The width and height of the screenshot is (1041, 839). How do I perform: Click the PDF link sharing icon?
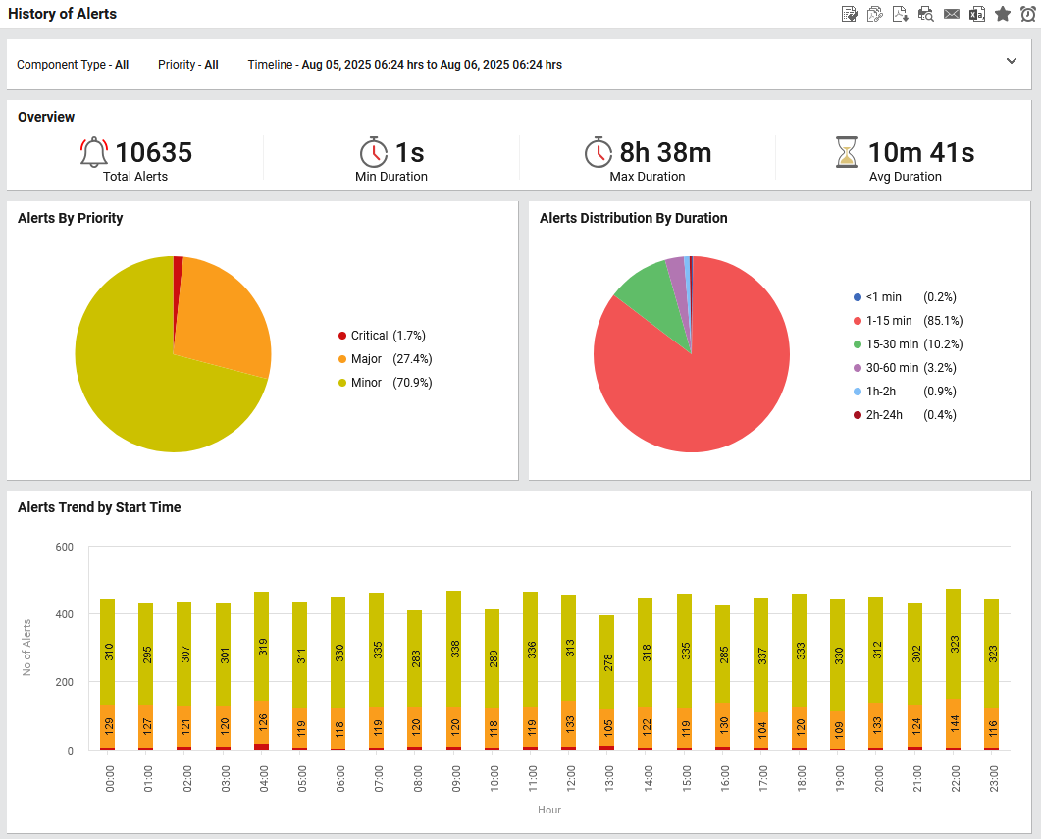coord(875,14)
